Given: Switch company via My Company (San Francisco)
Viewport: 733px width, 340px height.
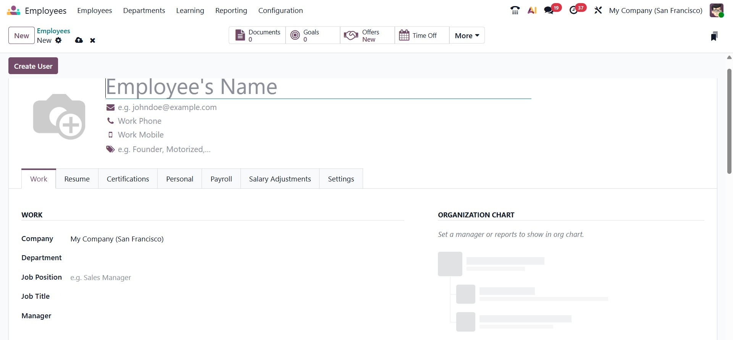Looking at the screenshot, I should pyautogui.click(x=656, y=11).
